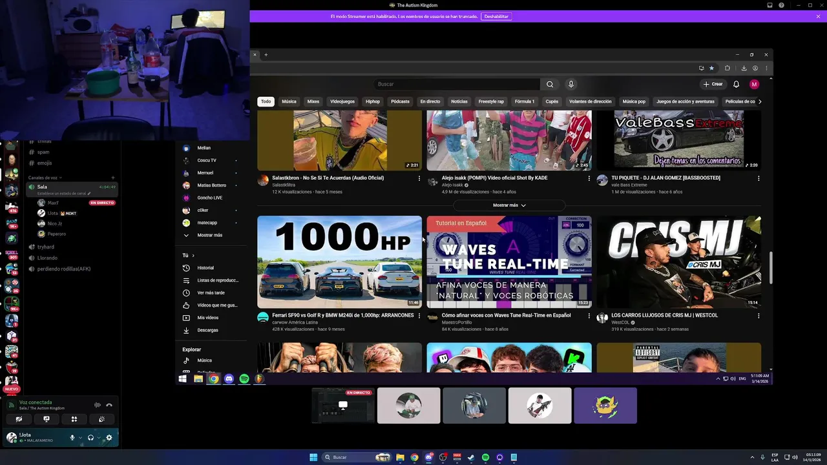The height and width of the screenshot is (465, 827).
Task: Open Chrome extensions puzzle icon
Action: point(728,68)
